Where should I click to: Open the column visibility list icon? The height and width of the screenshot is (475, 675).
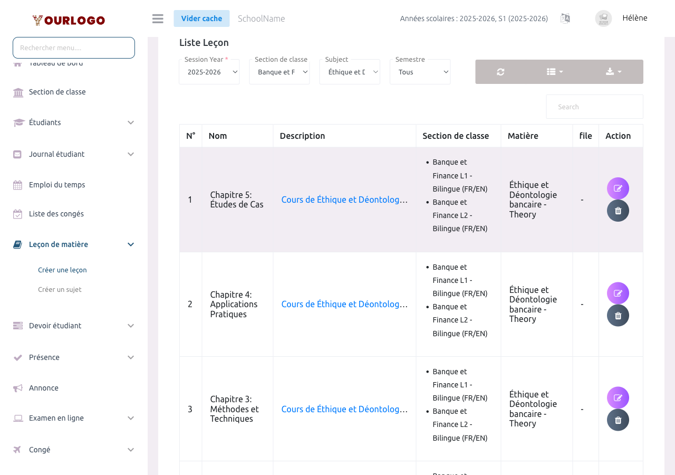[x=554, y=72]
